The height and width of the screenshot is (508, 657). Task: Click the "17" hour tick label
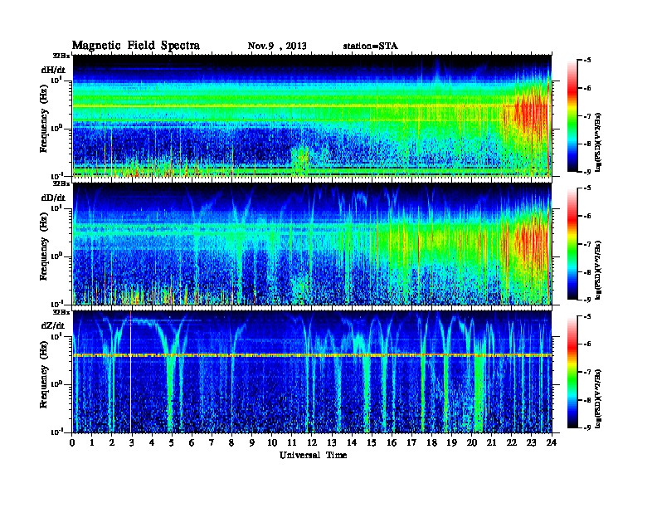(x=411, y=442)
